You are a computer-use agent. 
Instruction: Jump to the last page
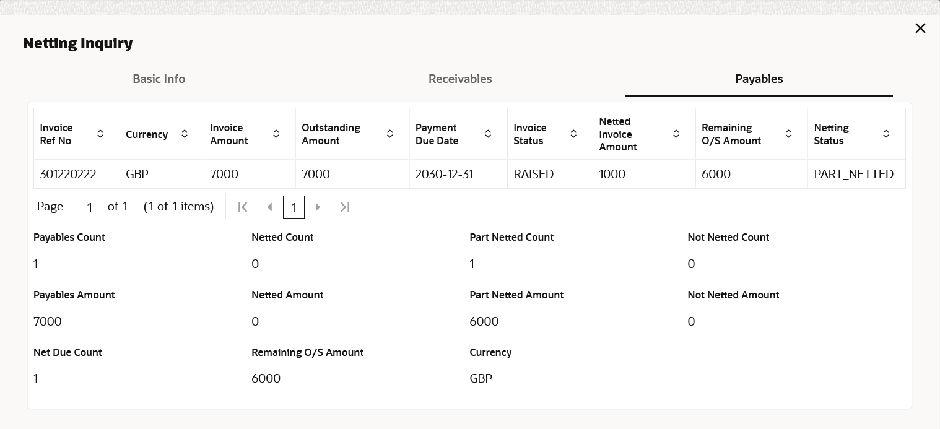(346, 207)
